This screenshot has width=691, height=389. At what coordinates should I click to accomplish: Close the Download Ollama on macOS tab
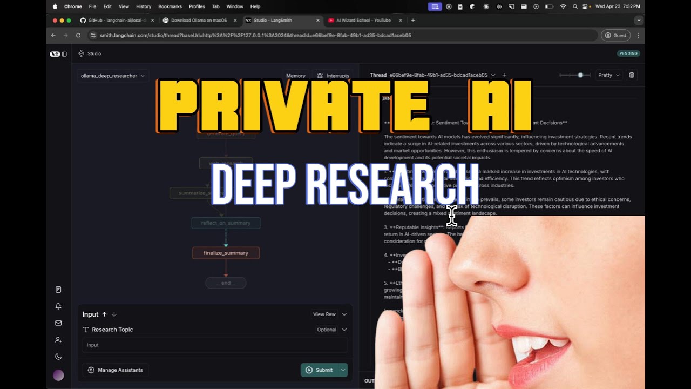tap(235, 20)
